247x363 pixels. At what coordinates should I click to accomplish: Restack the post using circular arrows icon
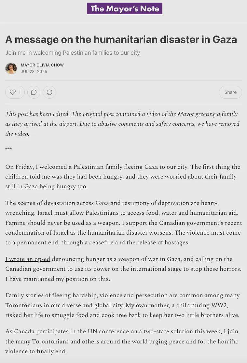click(x=49, y=92)
